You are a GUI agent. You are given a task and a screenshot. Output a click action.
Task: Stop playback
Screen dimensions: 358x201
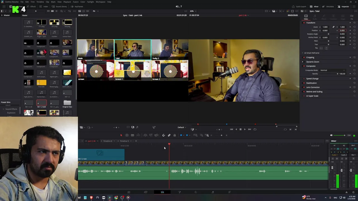240,129
